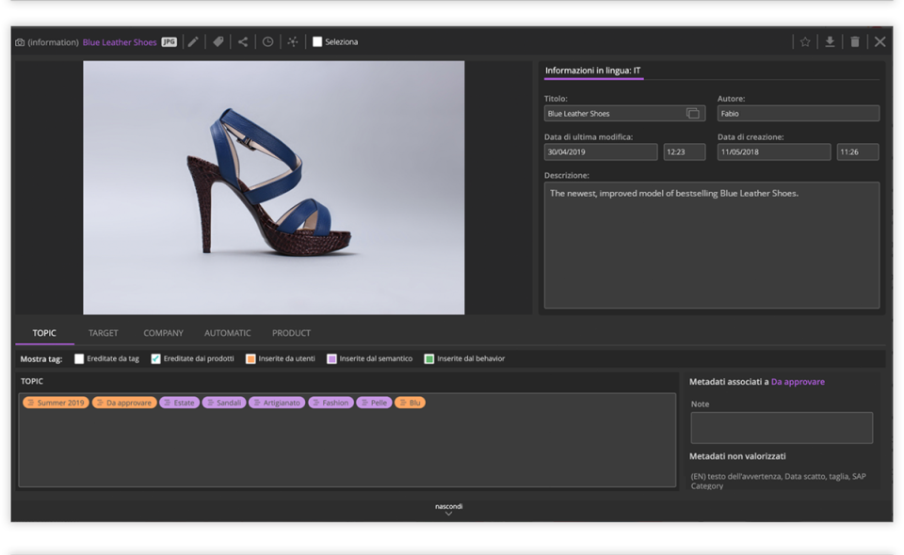This screenshot has width=904, height=555.
Task: Delete asset using trash icon
Action: [855, 42]
